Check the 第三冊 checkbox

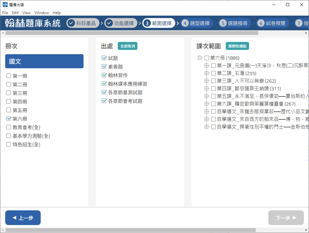pos(9,93)
